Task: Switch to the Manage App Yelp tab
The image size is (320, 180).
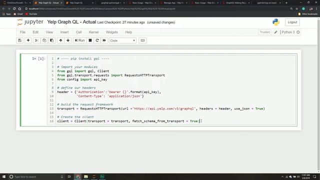Action: [x=173, y=3]
